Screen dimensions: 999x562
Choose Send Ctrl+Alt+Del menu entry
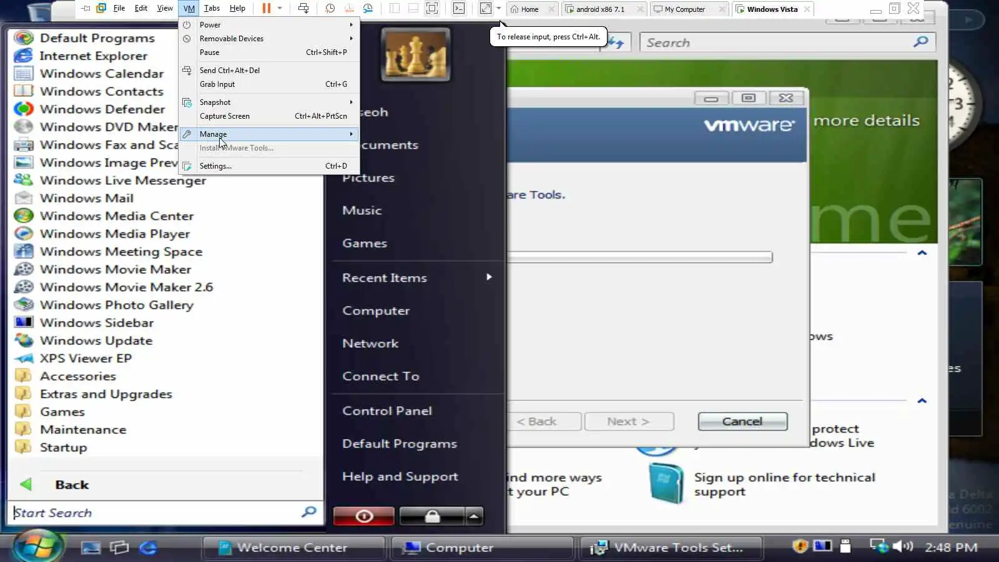click(x=270, y=71)
